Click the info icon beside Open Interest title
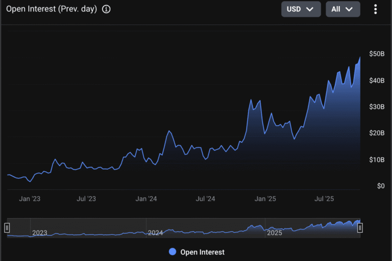 point(106,9)
